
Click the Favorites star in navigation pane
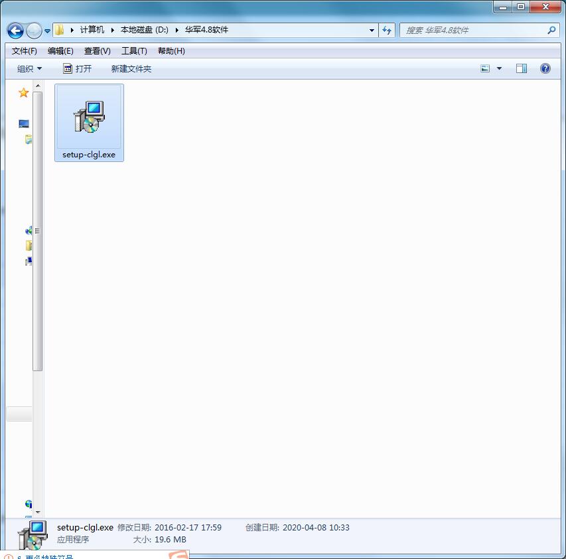[x=24, y=93]
